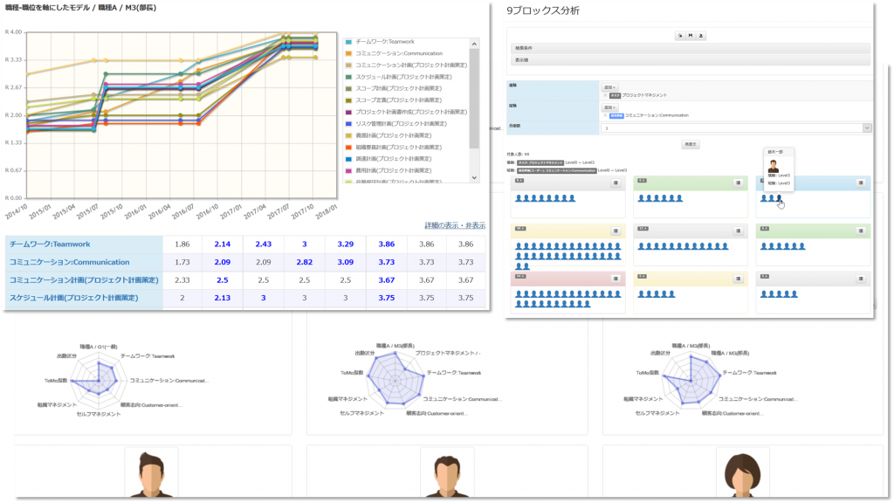Image resolution: width=894 pixels, height=503 pixels.
Task: Open list menu of middle-left yellow block
Action: coord(615,231)
